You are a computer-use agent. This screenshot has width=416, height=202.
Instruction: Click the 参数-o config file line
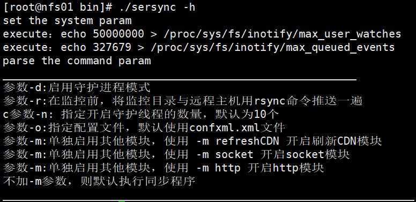coord(144,128)
